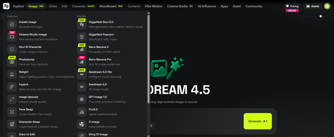Click the Higgsfield logo icon

click(x=6, y=6)
